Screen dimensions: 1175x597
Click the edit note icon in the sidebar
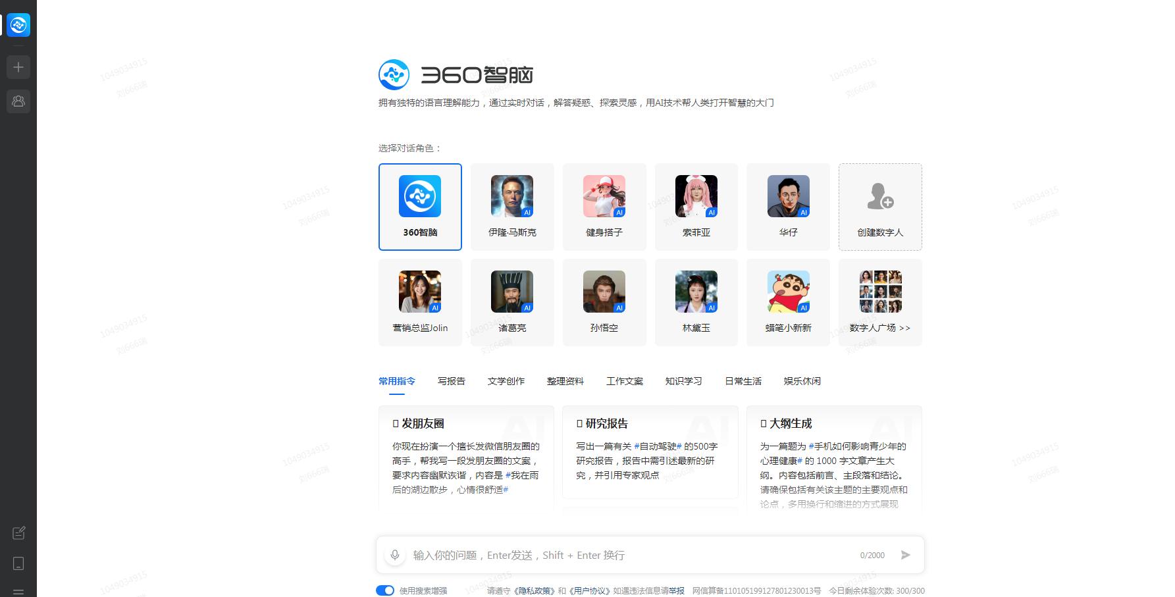tap(18, 532)
